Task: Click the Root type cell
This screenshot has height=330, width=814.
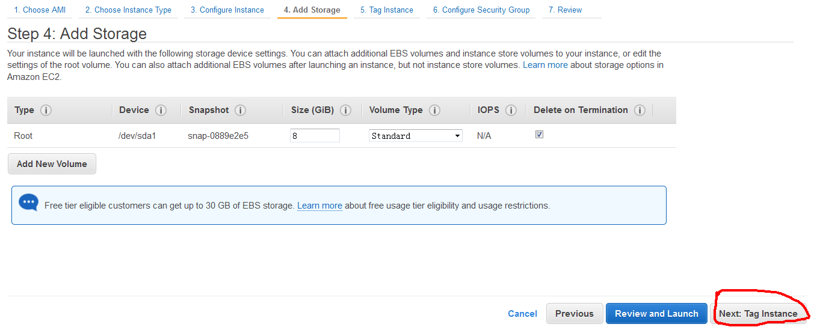Action: tap(23, 136)
